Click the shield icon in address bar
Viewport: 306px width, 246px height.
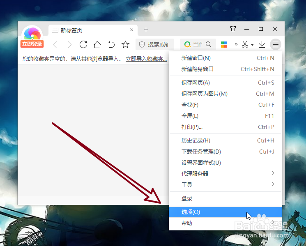click(142, 44)
